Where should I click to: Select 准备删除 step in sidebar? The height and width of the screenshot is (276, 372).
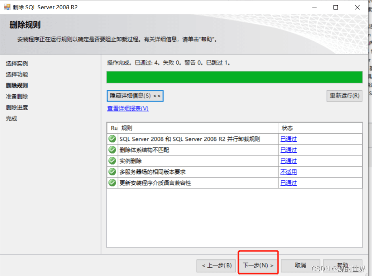tap(17, 96)
